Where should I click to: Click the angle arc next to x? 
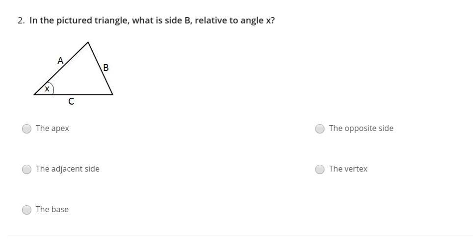pos(52,88)
